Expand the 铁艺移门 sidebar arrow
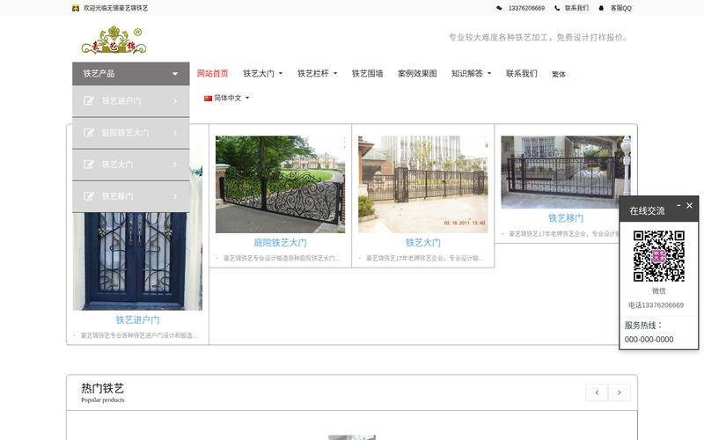 (x=175, y=196)
